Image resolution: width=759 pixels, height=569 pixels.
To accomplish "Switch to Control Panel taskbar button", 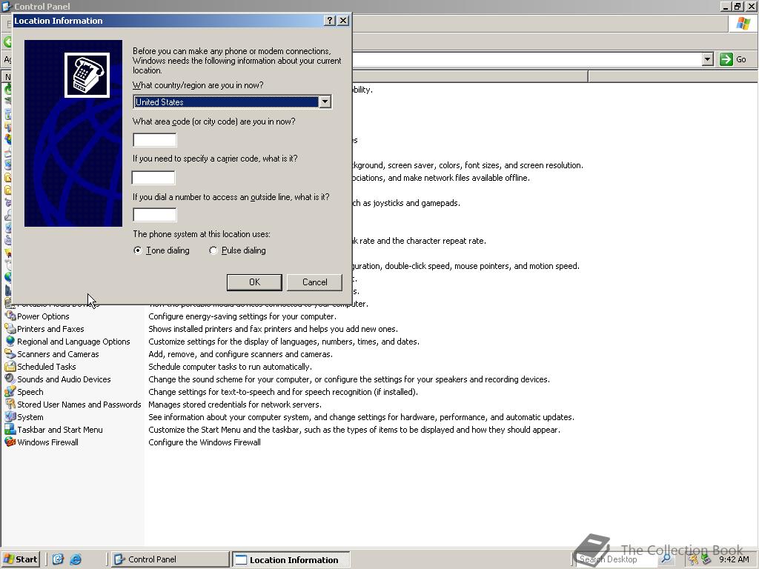I will click(170, 559).
